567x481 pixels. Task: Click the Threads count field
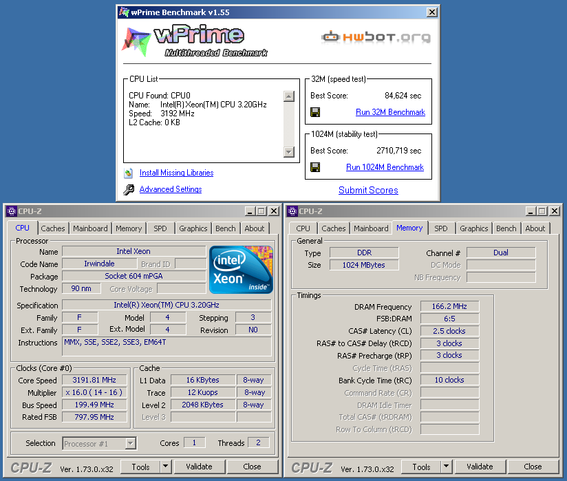pos(258,442)
